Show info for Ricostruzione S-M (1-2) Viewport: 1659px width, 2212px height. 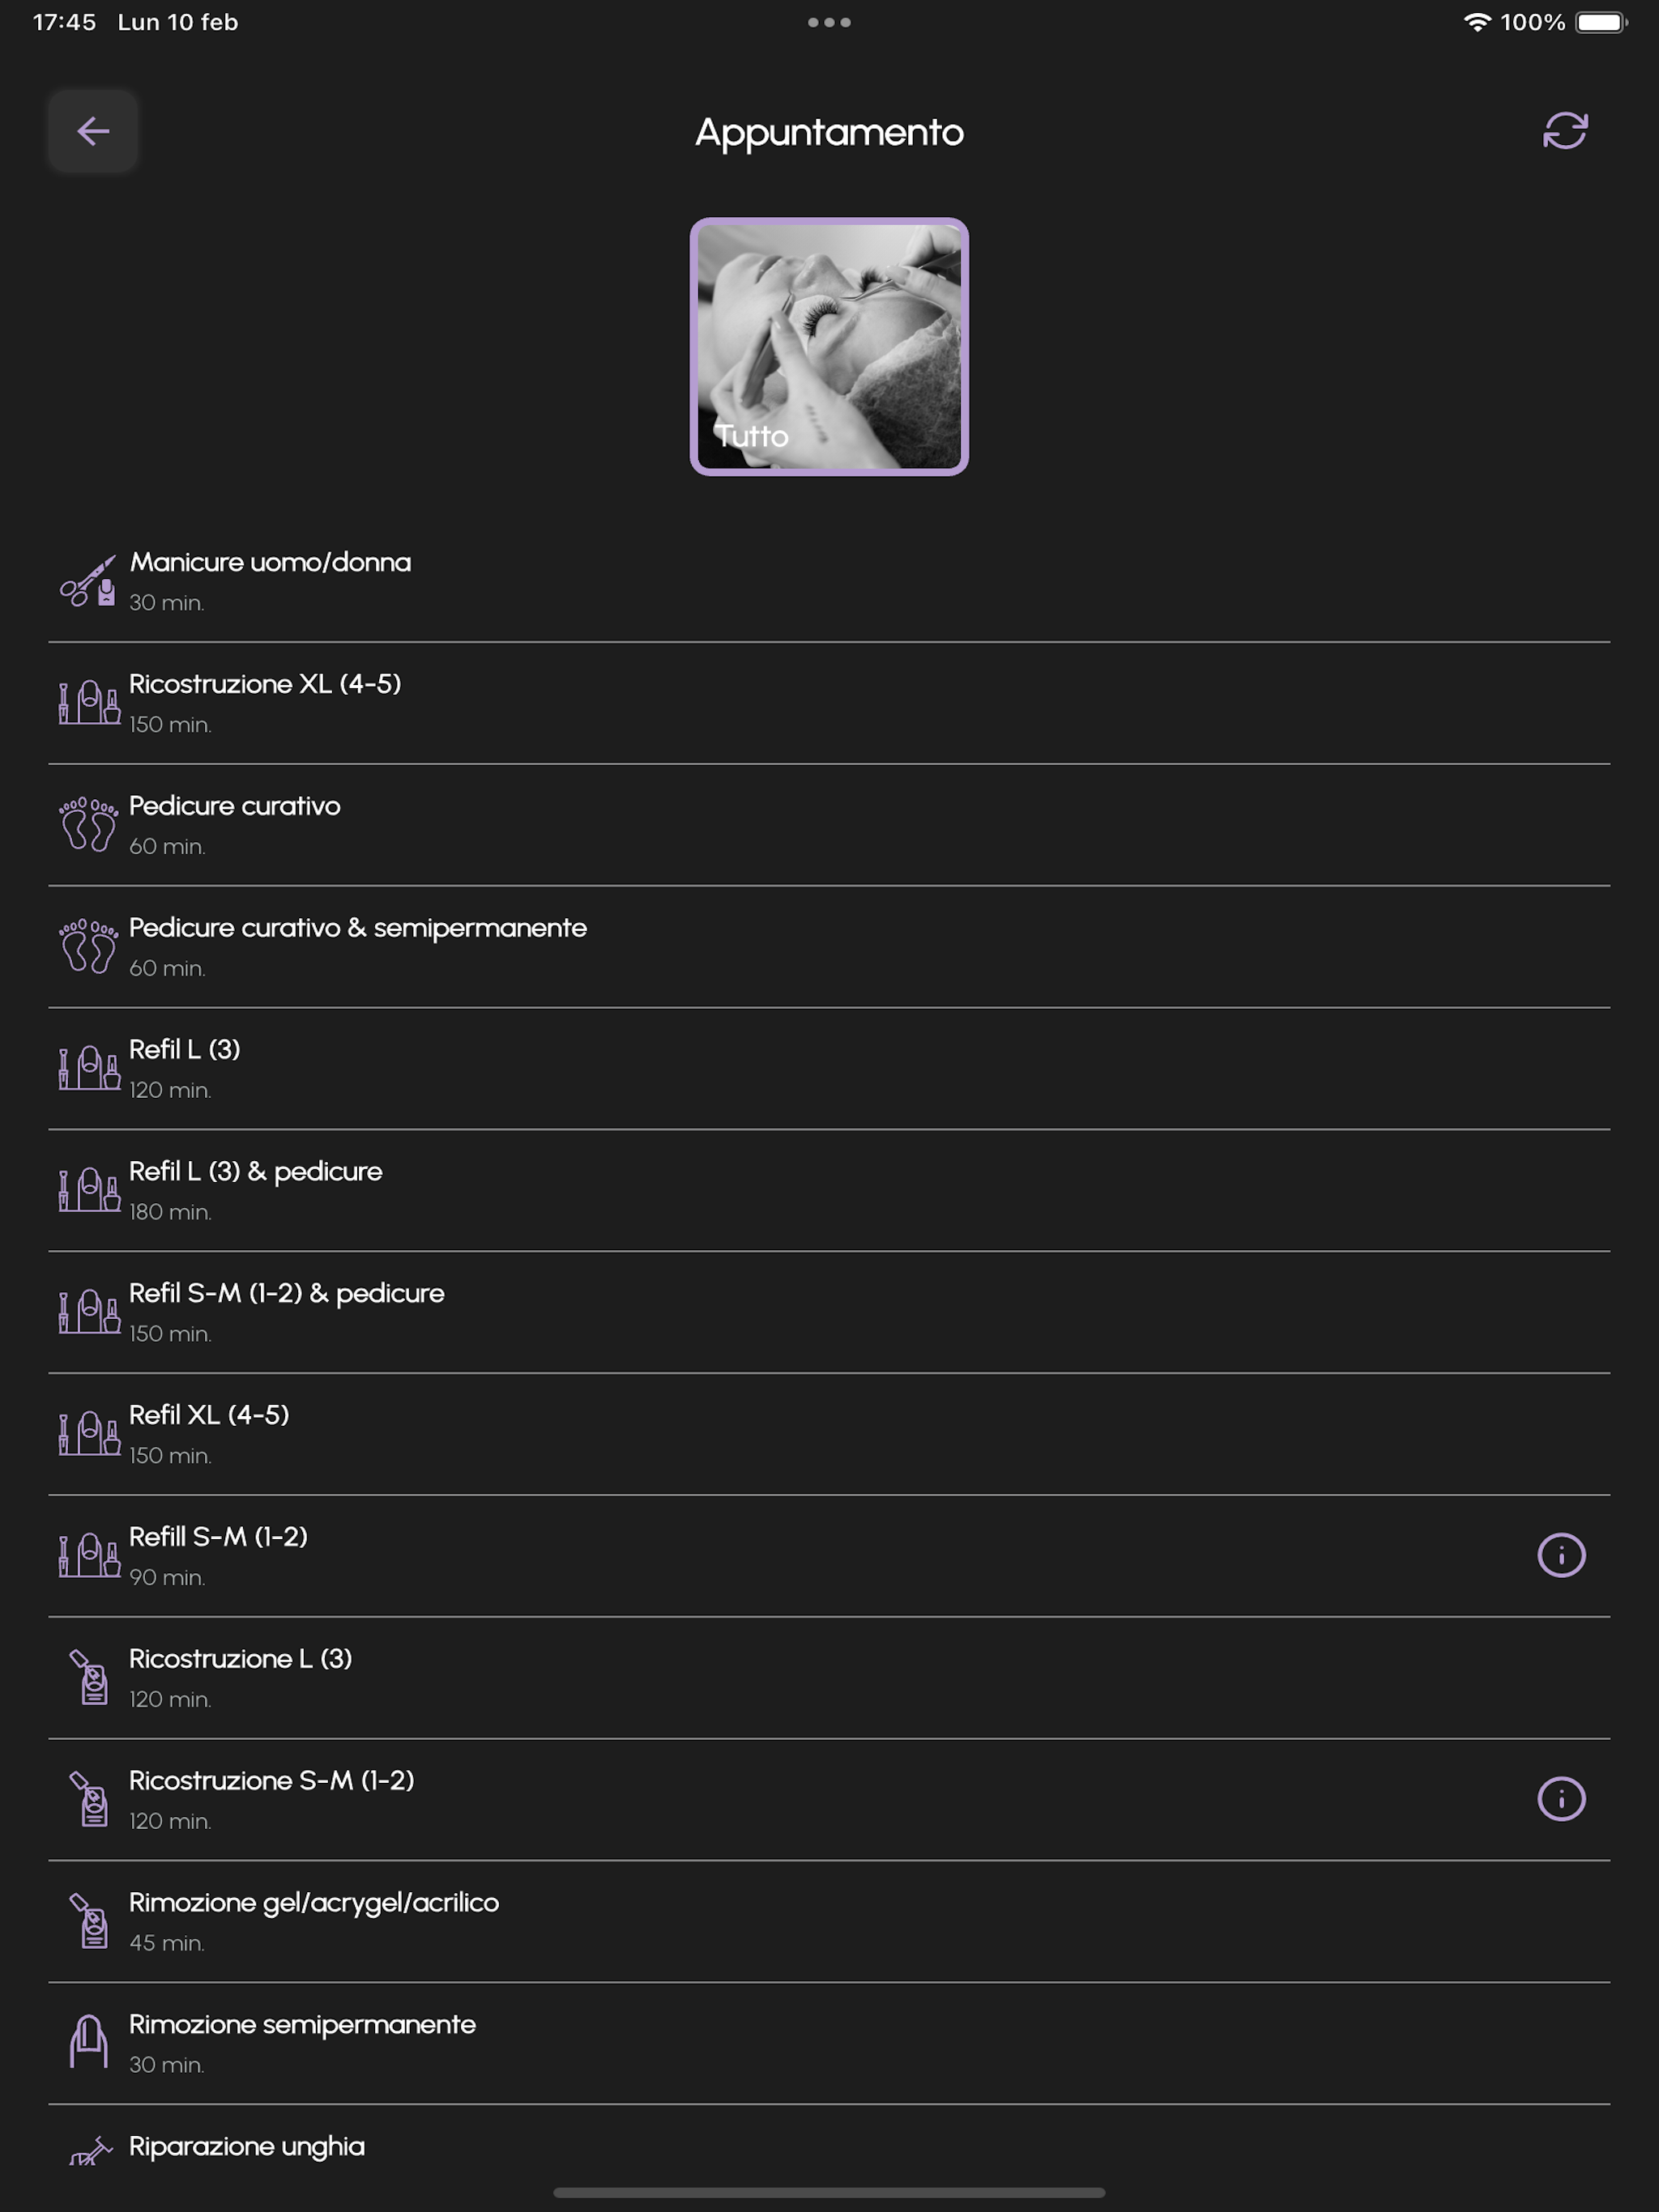pos(1561,1799)
